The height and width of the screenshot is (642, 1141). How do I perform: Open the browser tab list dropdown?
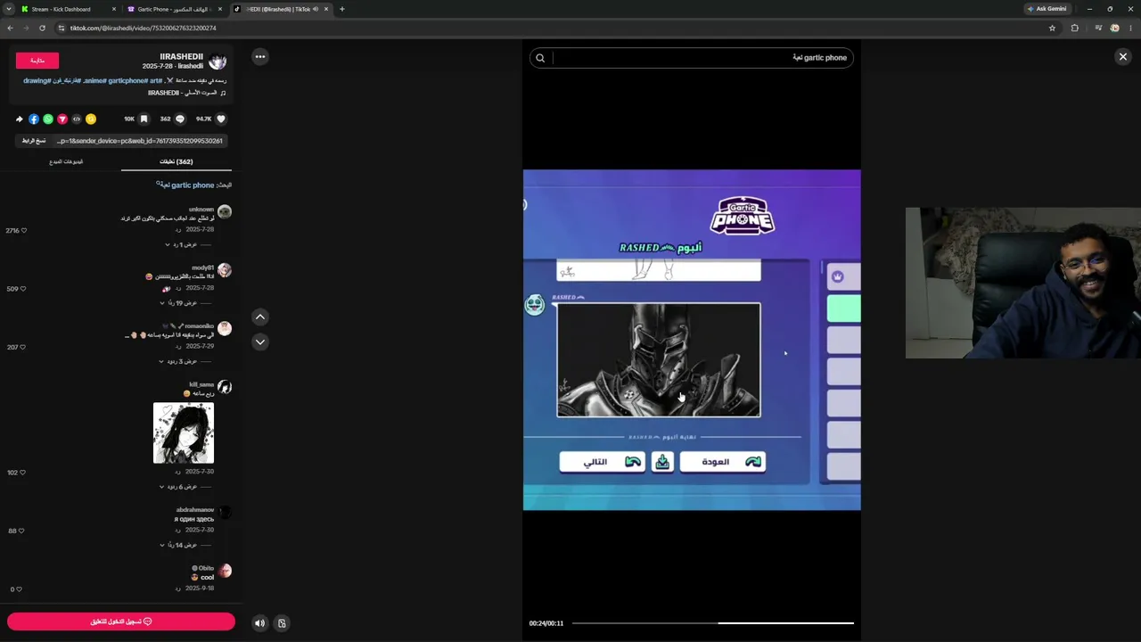tap(9, 9)
